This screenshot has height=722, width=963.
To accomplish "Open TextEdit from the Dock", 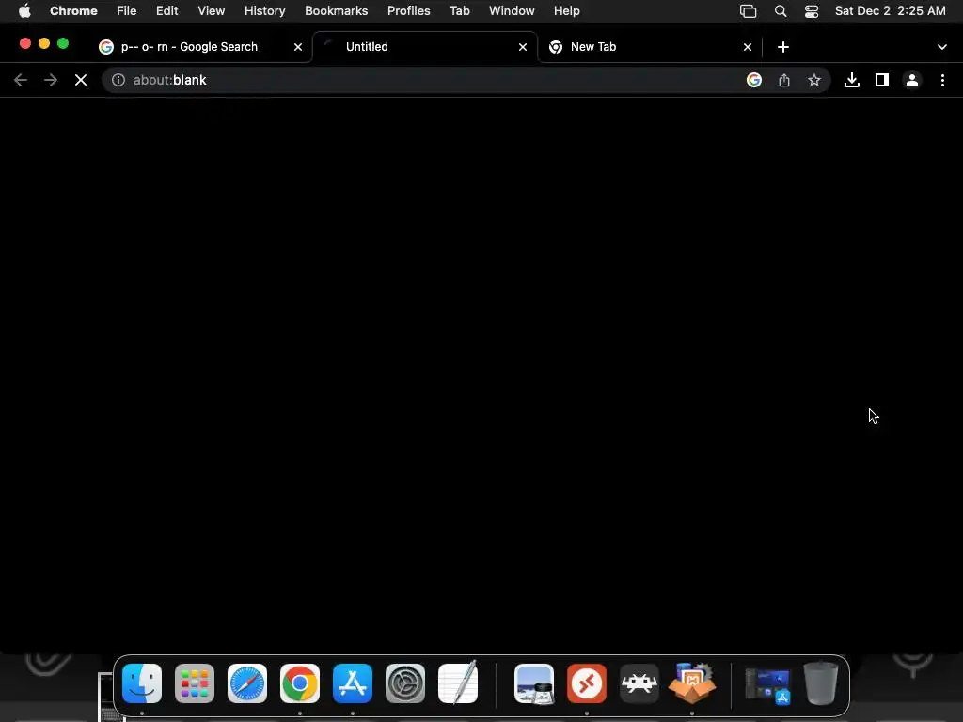I will point(458,683).
